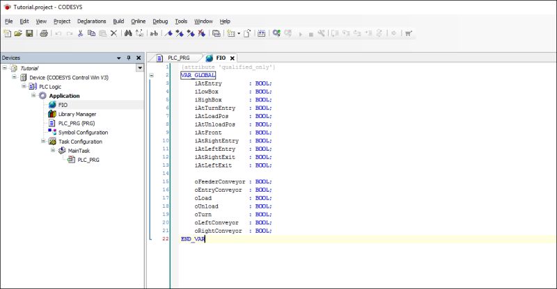Open the Project menu
Viewport: 557px width, 289px height.
(x=62, y=22)
